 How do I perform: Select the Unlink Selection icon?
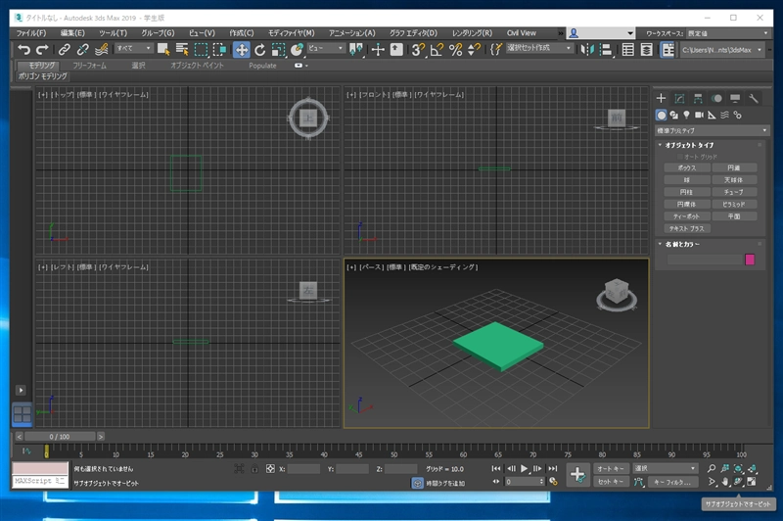[82, 49]
